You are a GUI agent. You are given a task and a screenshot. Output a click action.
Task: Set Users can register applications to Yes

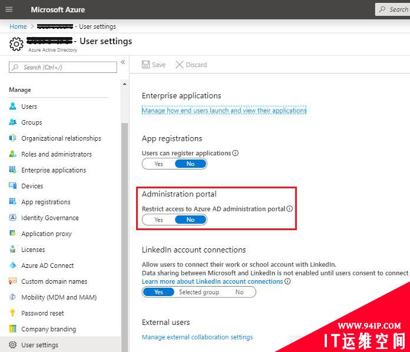pos(158,164)
